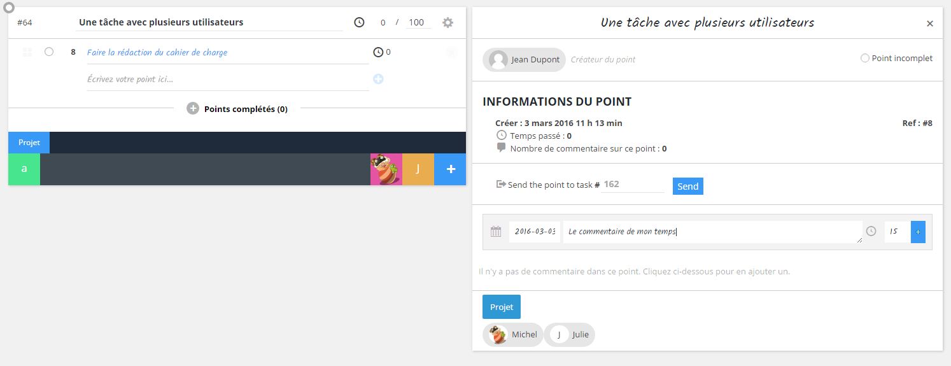This screenshot has height=366, width=951.
Task: Click the faded plus icon to add the new point
Action: tap(378, 79)
